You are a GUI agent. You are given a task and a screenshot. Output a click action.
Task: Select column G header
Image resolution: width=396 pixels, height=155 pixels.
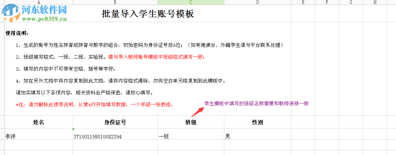pyautogui.click(x=351, y=2)
